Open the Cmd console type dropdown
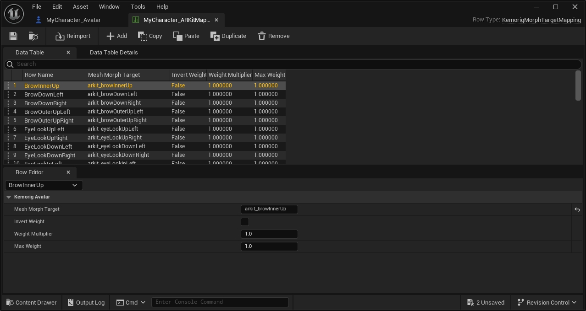This screenshot has height=311, width=586. click(x=131, y=302)
